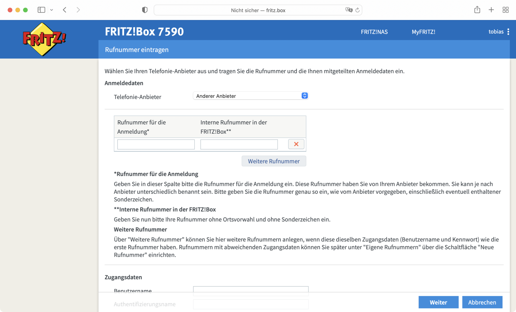
Task: Toggle the browser sidebar icon
Action: point(41,10)
